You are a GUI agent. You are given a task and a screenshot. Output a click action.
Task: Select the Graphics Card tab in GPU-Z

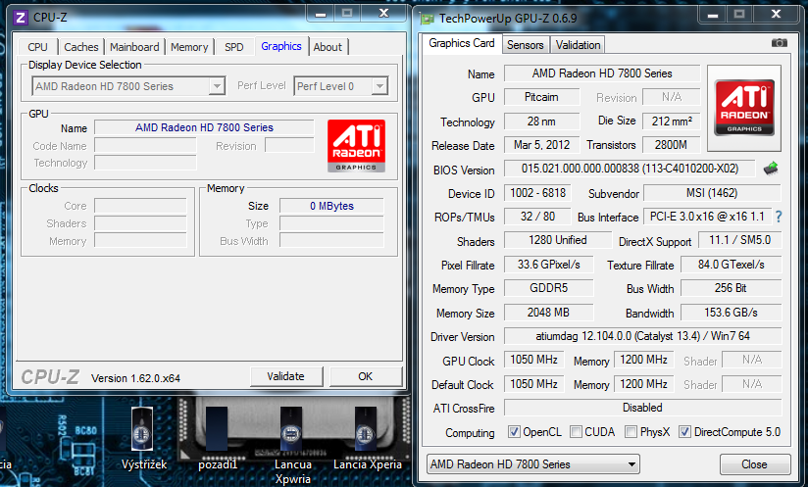[x=462, y=43]
